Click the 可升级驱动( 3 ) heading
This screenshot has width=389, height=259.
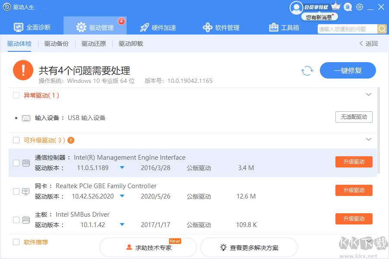coord(45,140)
